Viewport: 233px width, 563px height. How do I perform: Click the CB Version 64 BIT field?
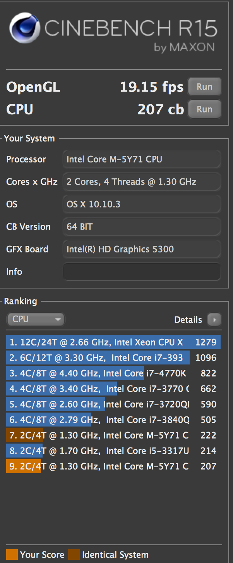[141, 227]
